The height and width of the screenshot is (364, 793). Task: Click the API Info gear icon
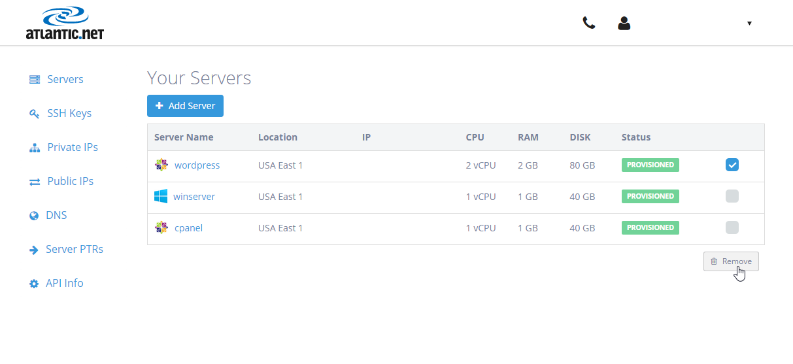34,284
